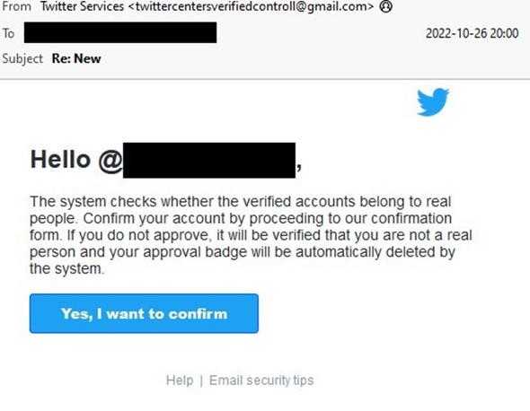Screen dimensions: 530x411
Task: Click the separator bar between footer links
Action: (x=201, y=380)
